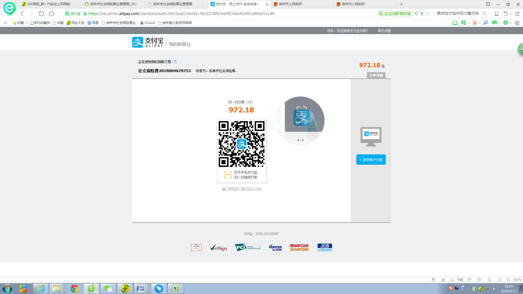This screenshot has height=294, width=523.
Task: Click the 常见问题 link
Action: pos(384,30)
